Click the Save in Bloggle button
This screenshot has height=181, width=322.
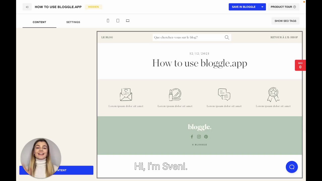[244, 7]
